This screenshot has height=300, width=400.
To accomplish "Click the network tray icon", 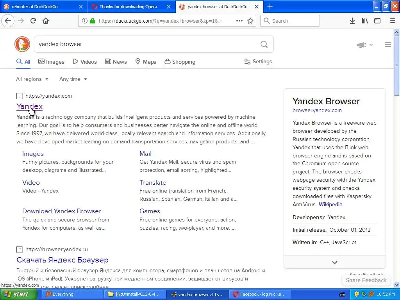I will (364, 294).
